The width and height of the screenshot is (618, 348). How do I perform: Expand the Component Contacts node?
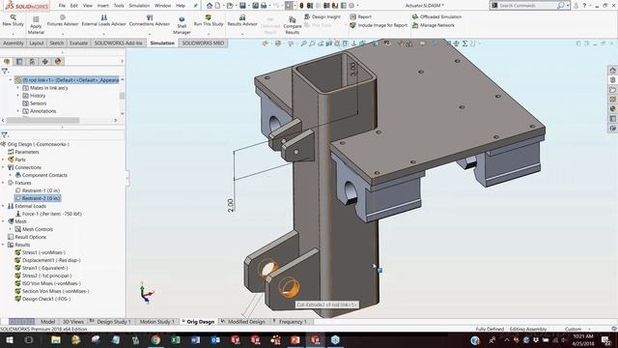click(11, 175)
